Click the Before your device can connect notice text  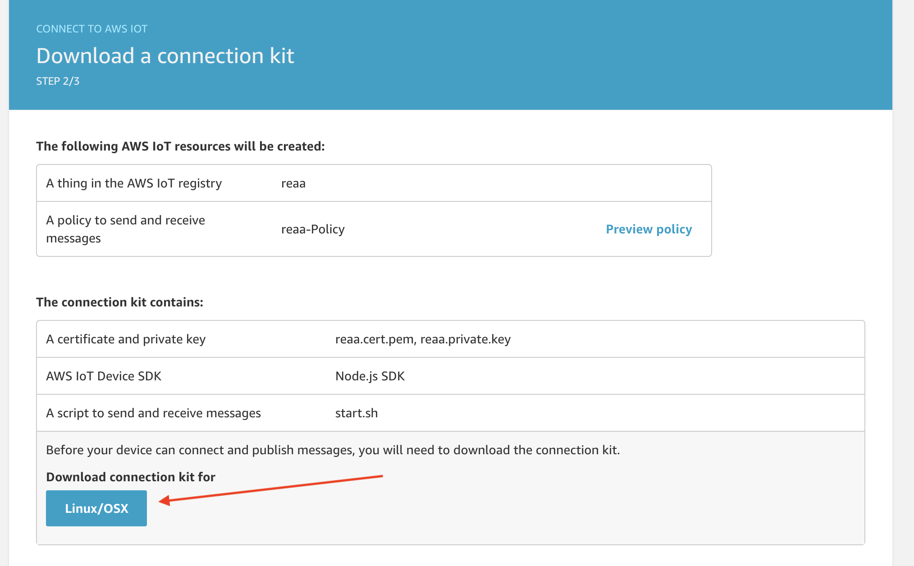pyautogui.click(x=333, y=450)
